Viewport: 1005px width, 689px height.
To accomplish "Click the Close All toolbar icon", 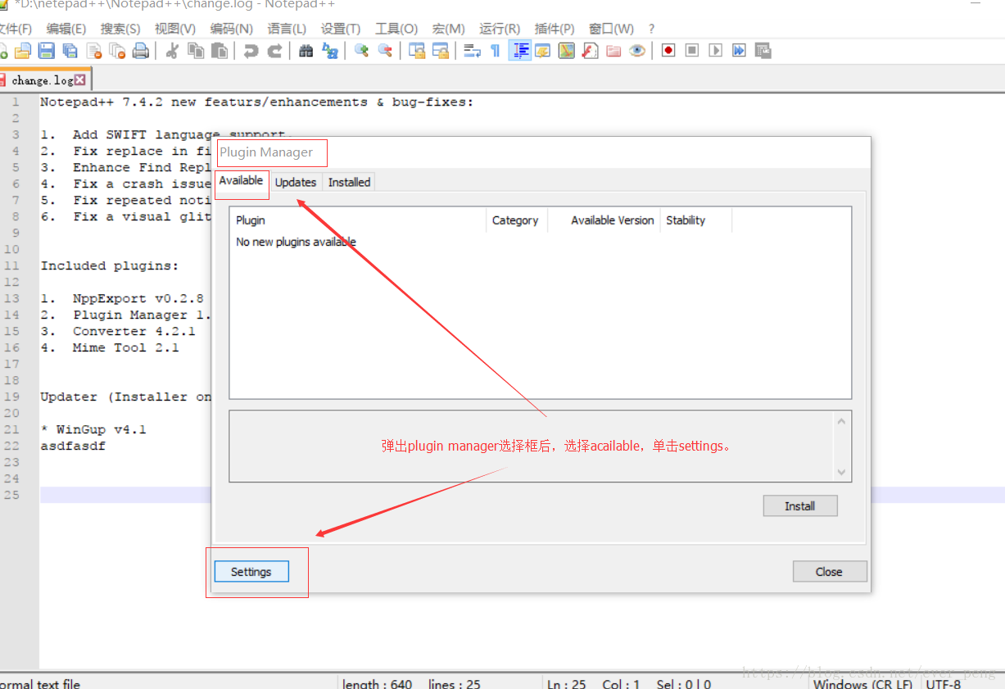I will [117, 51].
